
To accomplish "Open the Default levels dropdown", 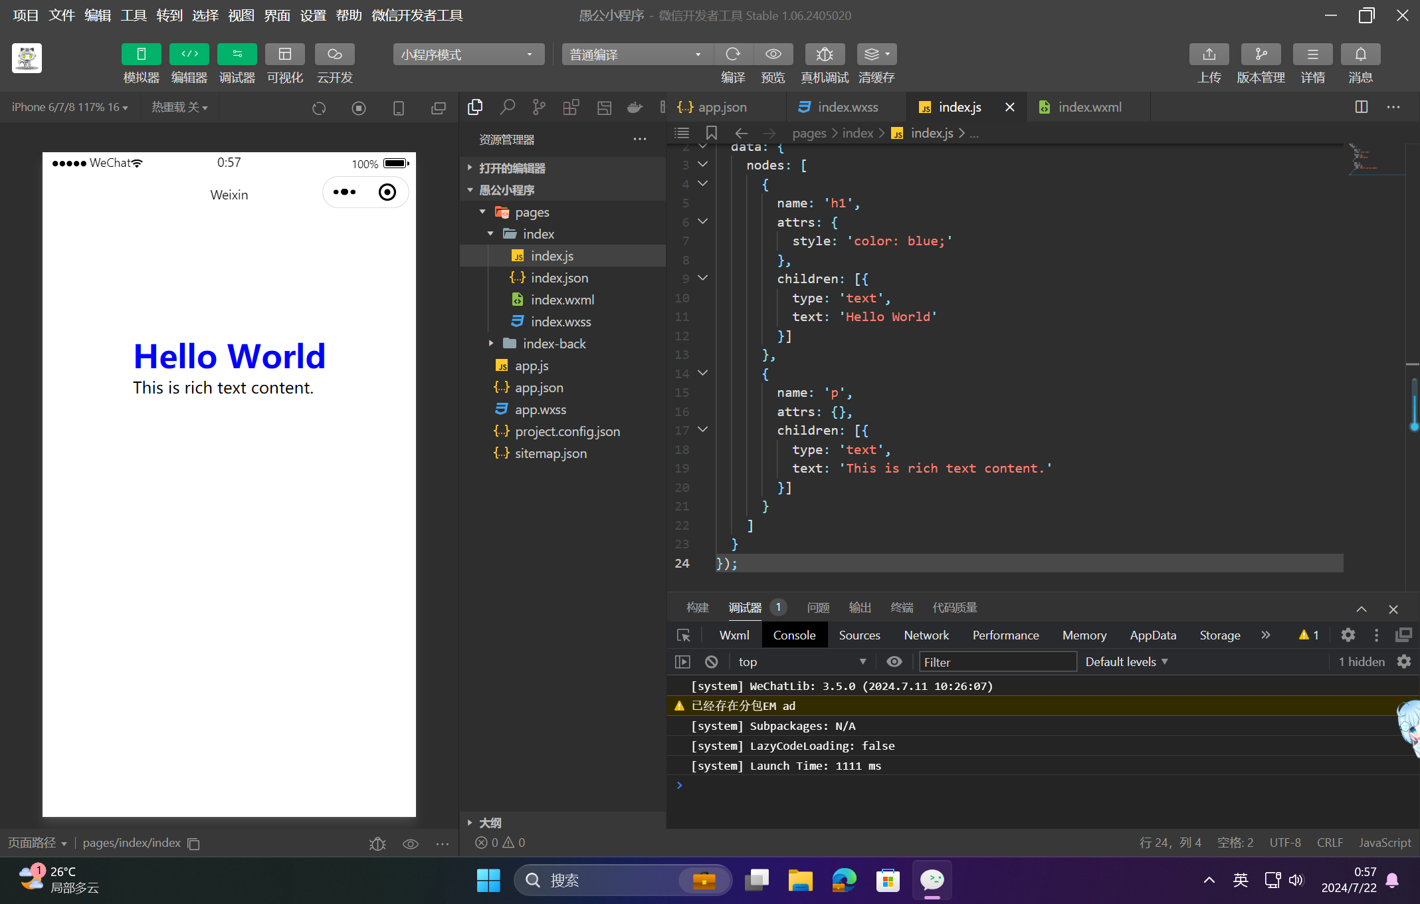I will pos(1126,662).
